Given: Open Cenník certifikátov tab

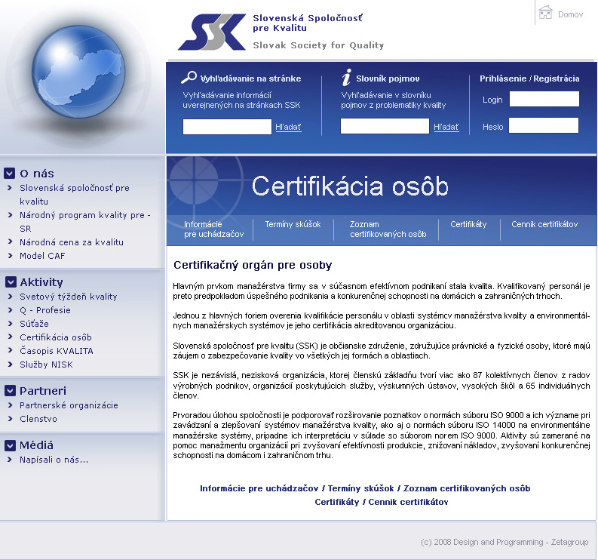Looking at the screenshot, I should (x=544, y=224).
